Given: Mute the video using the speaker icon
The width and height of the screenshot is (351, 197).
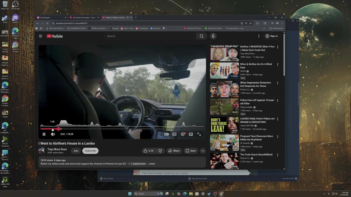Looking at the screenshot, I should tap(53, 134).
